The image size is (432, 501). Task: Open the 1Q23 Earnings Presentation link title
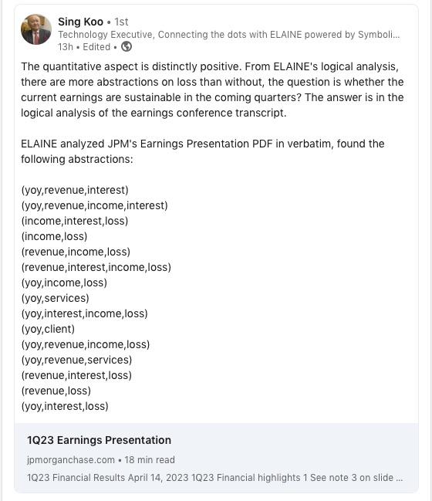99,440
